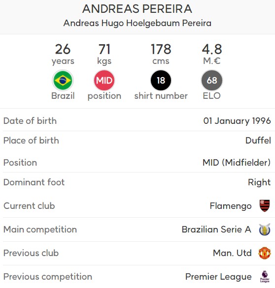Open the Manchester United crest icon
The image size is (275, 288).
coord(265,253)
